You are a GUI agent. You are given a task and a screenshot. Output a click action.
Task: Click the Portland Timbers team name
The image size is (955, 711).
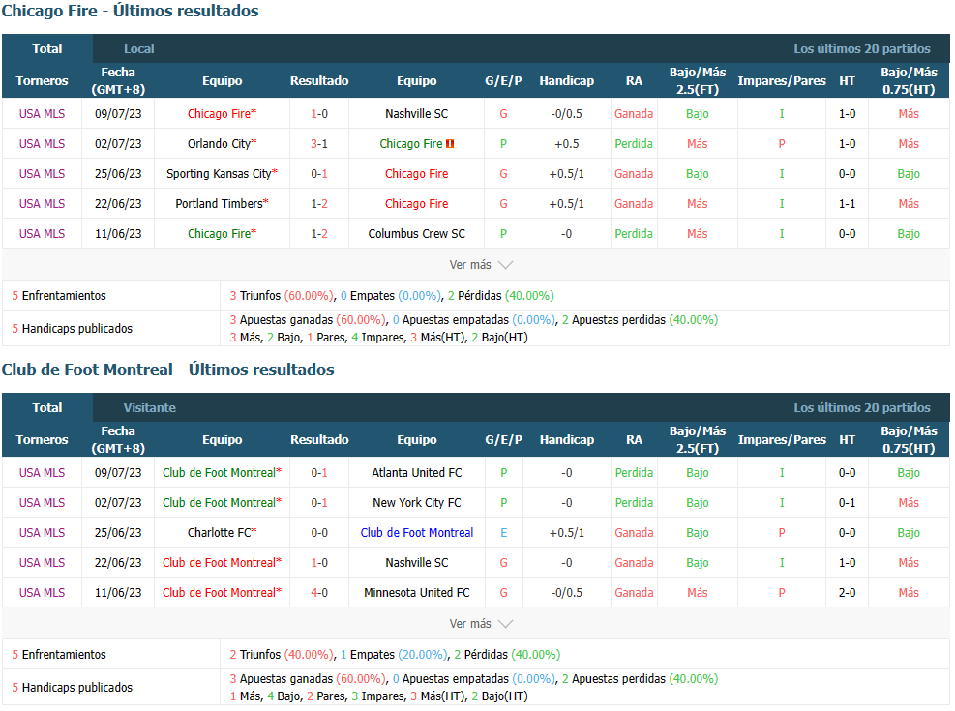point(219,203)
